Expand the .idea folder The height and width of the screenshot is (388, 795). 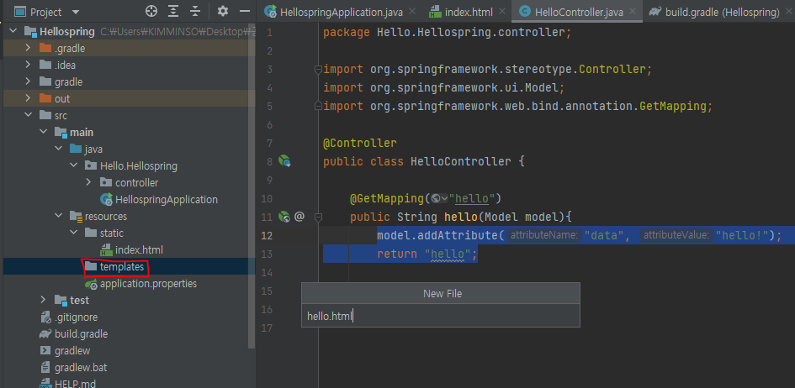[x=29, y=66]
